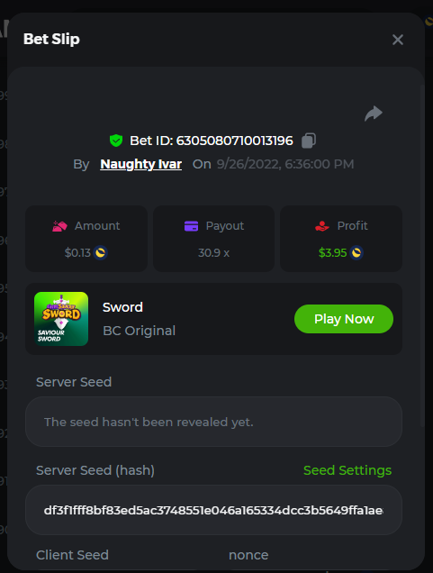Viewport: 433px width, 573px height.
Task: Click the share arrow icon
Action: point(374,114)
